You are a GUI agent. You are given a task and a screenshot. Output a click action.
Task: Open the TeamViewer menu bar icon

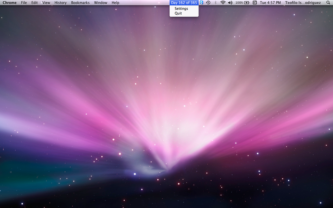[201, 3]
